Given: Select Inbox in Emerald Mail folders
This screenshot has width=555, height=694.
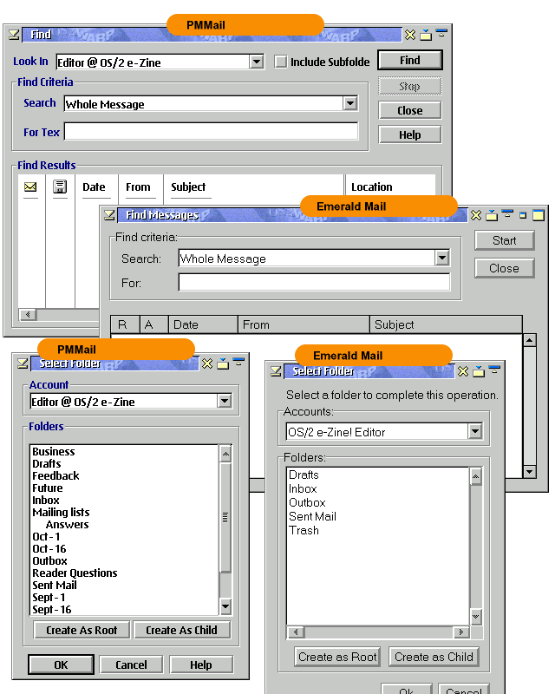Looking at the screenshot, I should [303, 488].
